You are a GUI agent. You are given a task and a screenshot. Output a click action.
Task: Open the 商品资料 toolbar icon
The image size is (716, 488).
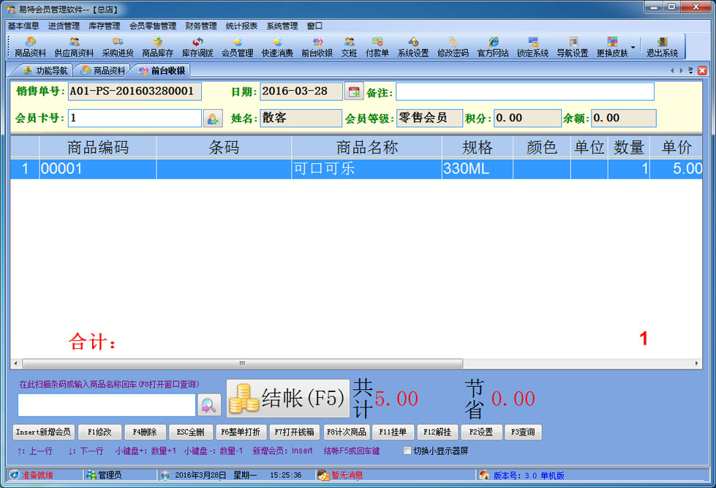coord(30,47)
